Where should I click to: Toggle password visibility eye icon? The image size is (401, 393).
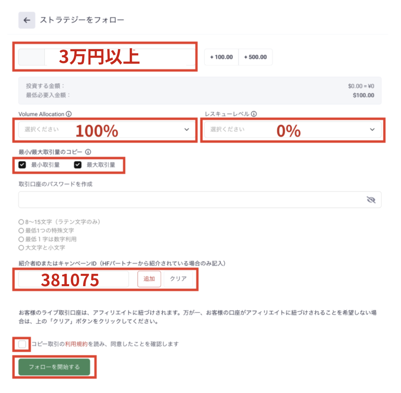tap(371, 200)
